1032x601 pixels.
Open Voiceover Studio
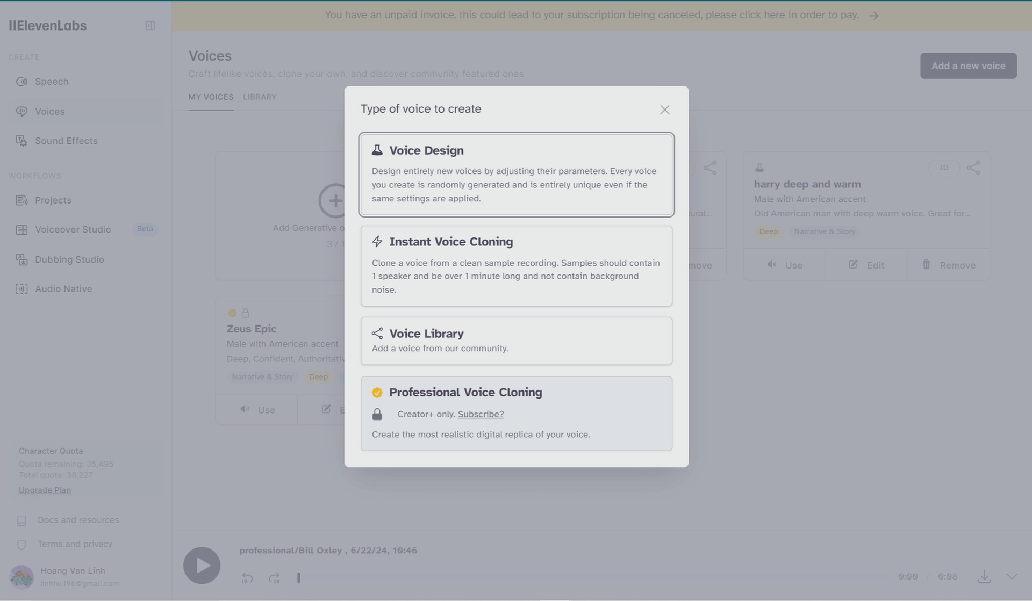pyautogui.click(x=86, y=229)
